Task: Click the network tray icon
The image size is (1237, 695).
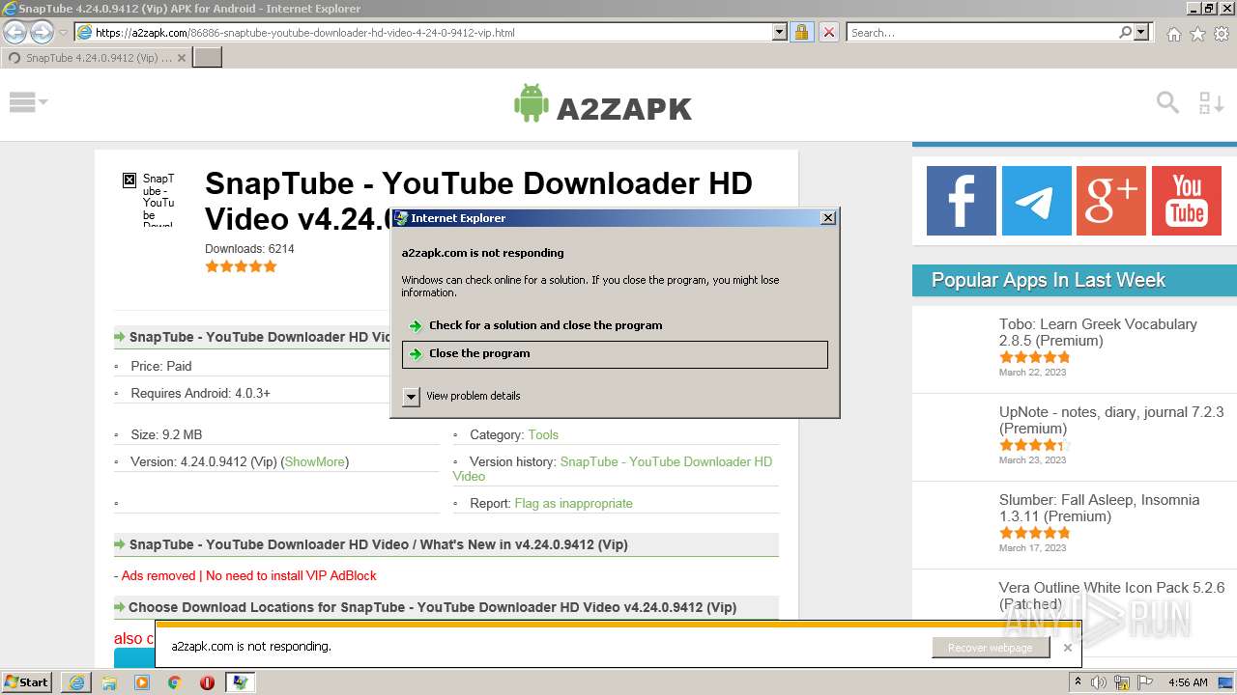Action: (x=1121, y=682)
